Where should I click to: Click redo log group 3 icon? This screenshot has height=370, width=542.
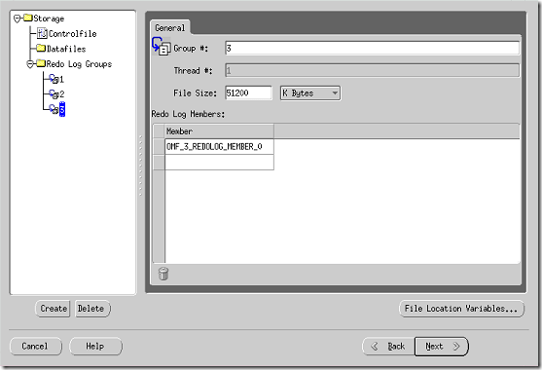pyautogui.click(x=54, y=109)
